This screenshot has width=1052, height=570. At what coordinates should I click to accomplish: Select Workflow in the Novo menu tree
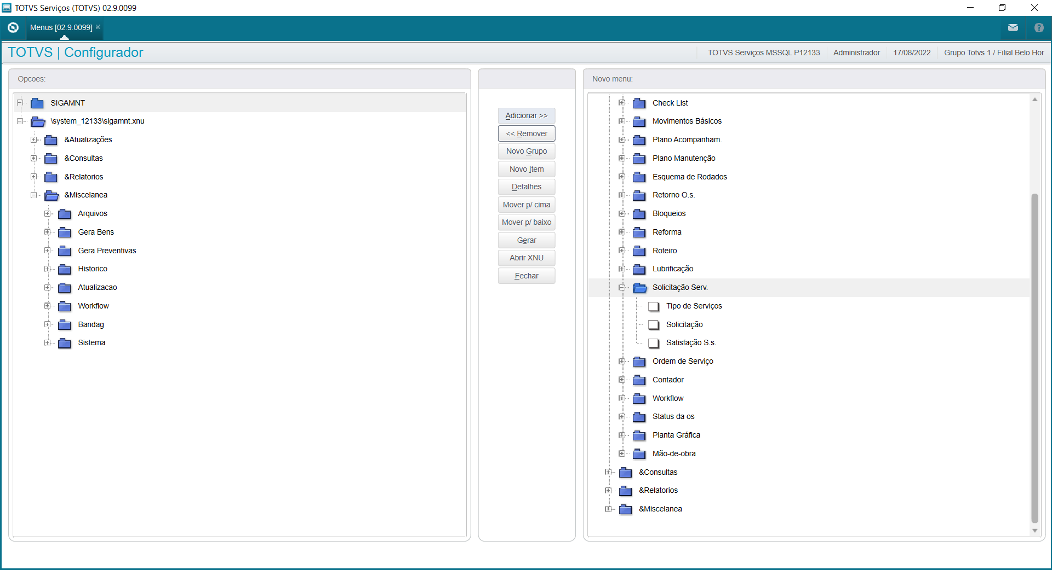pyautogui.click(x=668, y=398)
